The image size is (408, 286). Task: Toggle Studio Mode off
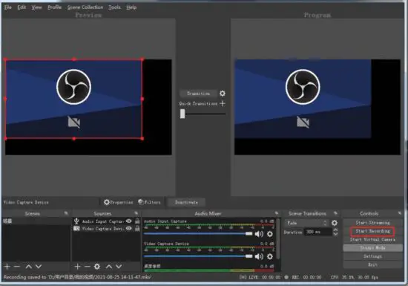[x=372, y=247]
